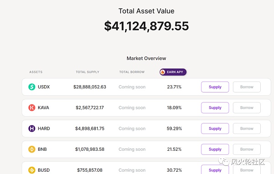Screen dimensions: 274x174
Task: Click the flame icon in Earn APY badge
Action: click(163, 72)
